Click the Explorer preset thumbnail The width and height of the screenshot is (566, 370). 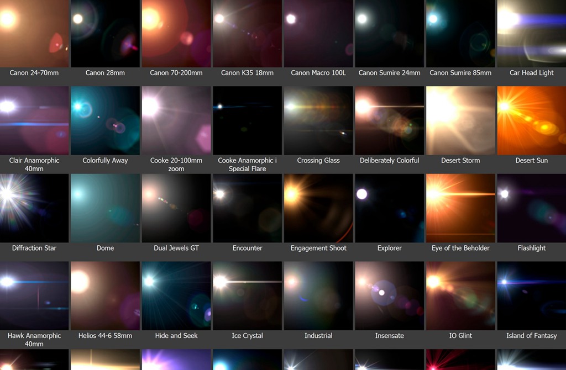click(390, 208)
